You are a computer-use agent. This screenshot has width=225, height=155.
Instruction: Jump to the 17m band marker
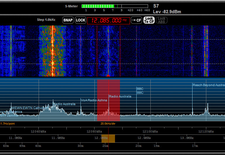[195, 146]
